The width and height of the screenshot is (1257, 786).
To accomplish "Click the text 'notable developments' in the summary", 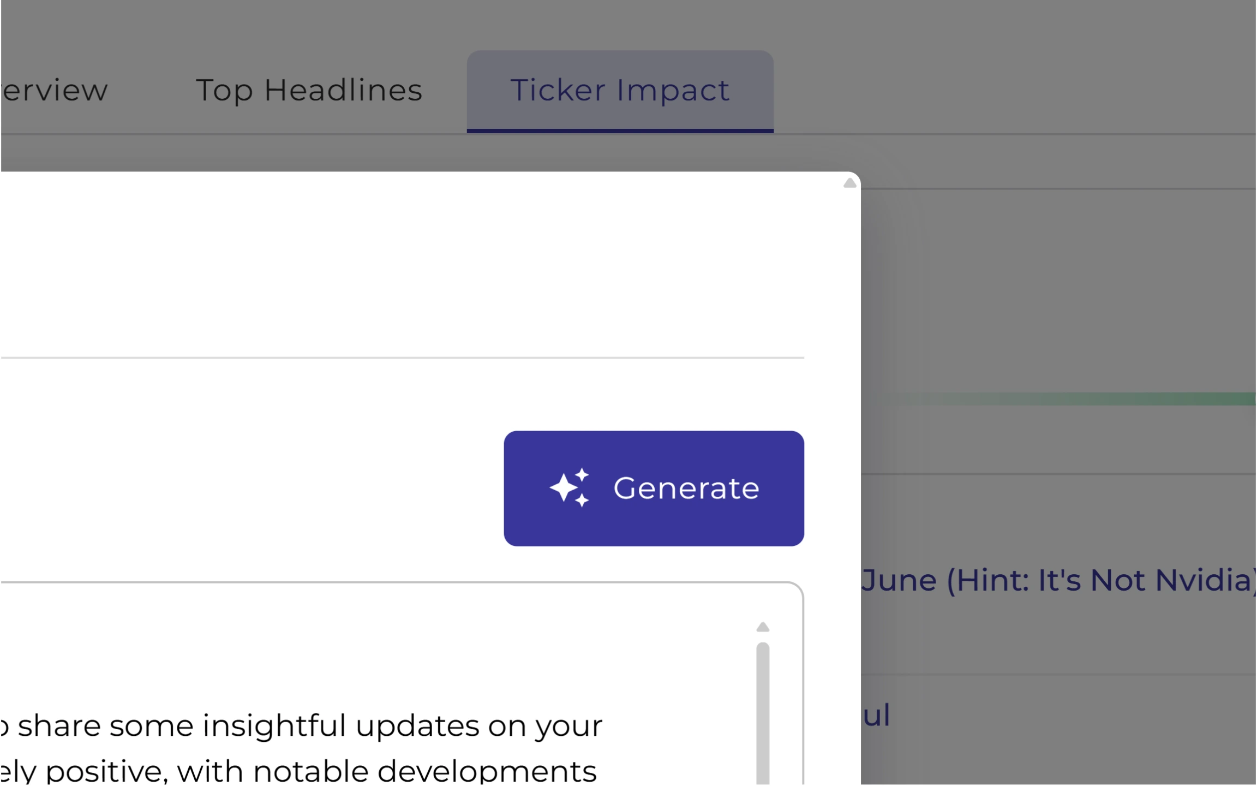I will (426, 770).
